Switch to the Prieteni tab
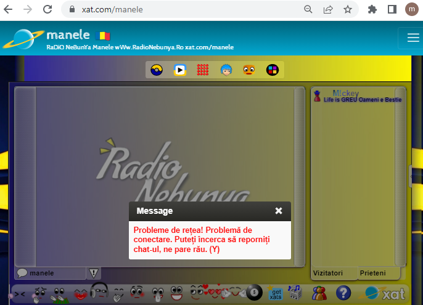This screenshot has height=305, width=423. tap(379, 273)
